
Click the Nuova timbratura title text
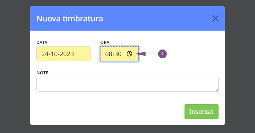tap(70, 19)
